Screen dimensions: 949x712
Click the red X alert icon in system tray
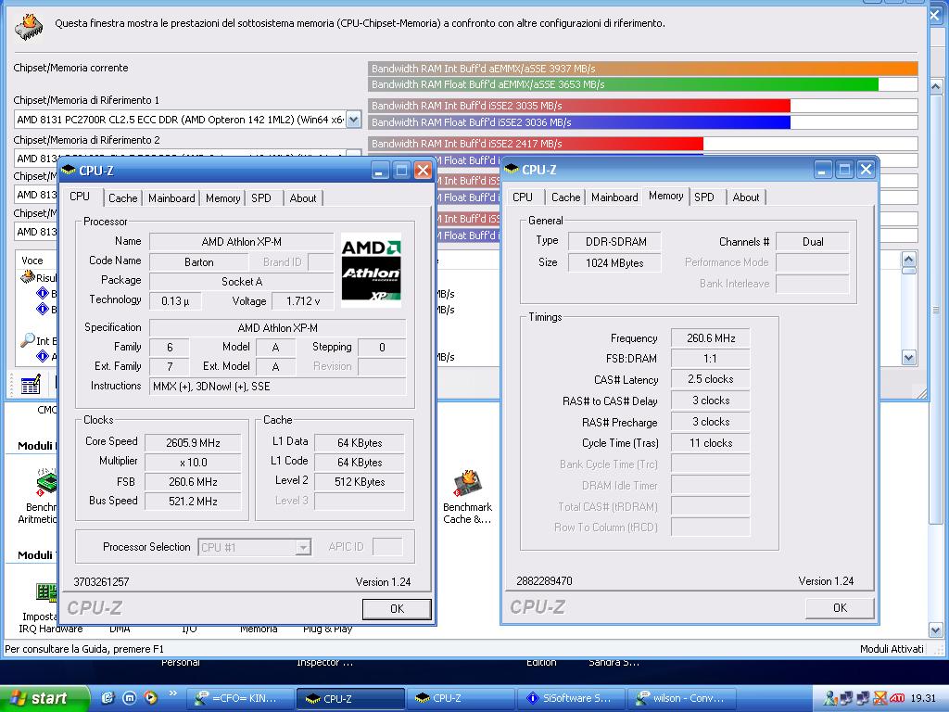click(x=880, y=699)
